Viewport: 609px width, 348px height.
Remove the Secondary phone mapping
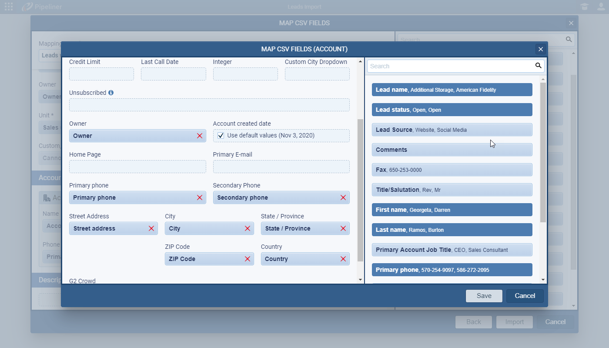tap(343, 197)
